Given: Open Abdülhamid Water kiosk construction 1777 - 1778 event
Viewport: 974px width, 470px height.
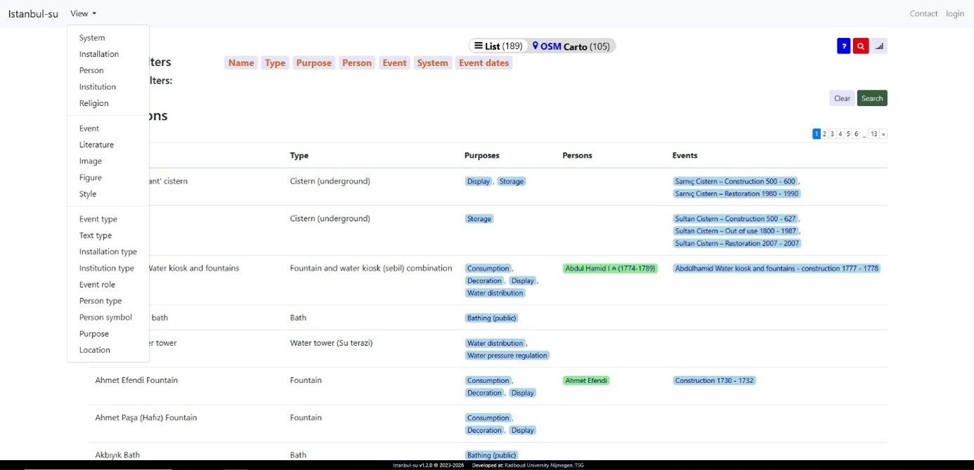Looking at the screenshot, I should click(777, 268).
